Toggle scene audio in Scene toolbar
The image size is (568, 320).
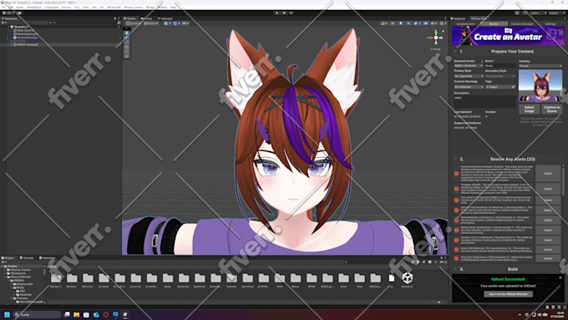coord(408,23)
